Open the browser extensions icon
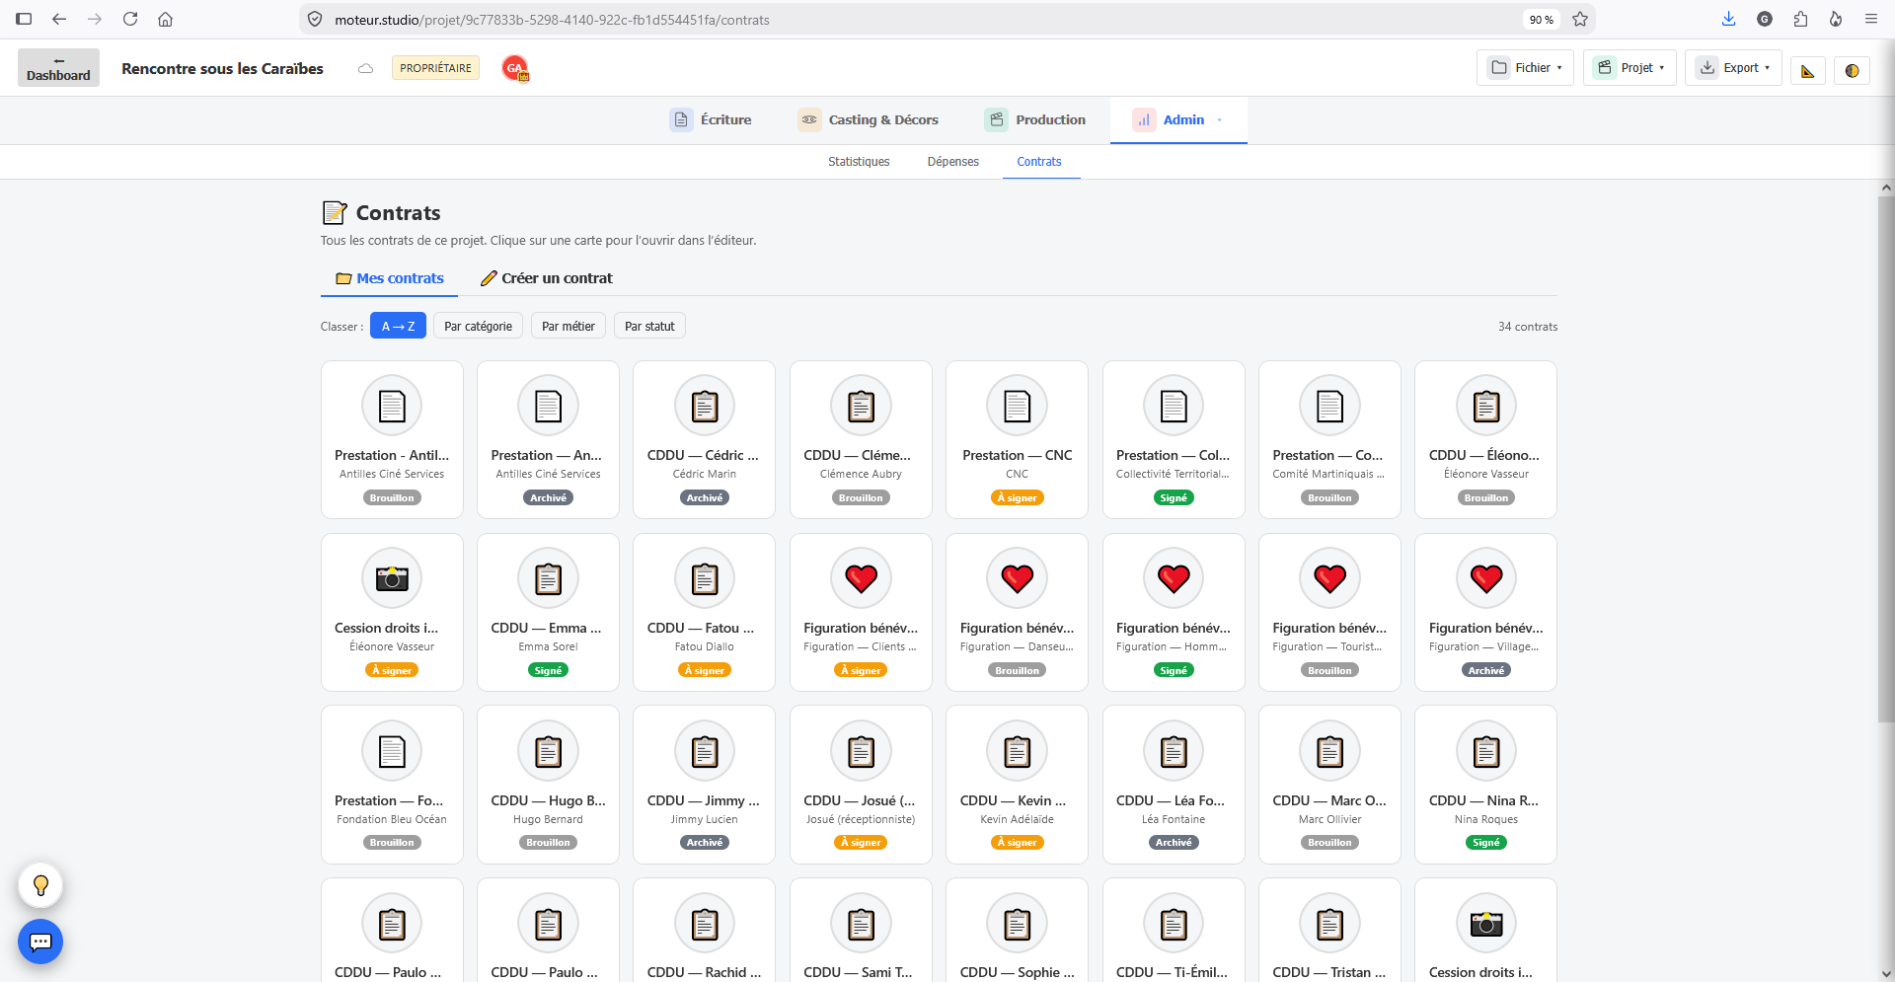 [1800, 19]
